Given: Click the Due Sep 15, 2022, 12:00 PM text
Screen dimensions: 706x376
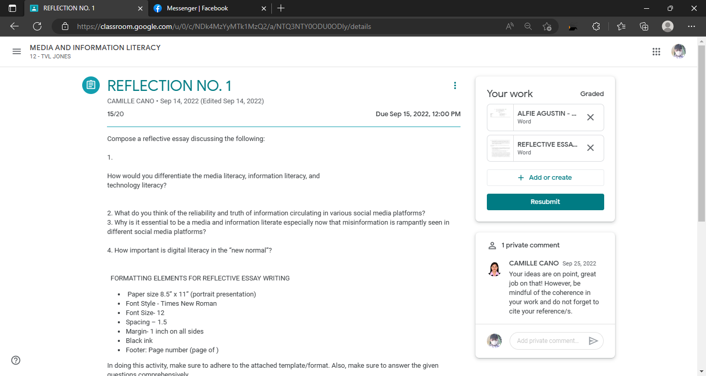Looking at the screenshot, I should (x=418, y=114).
